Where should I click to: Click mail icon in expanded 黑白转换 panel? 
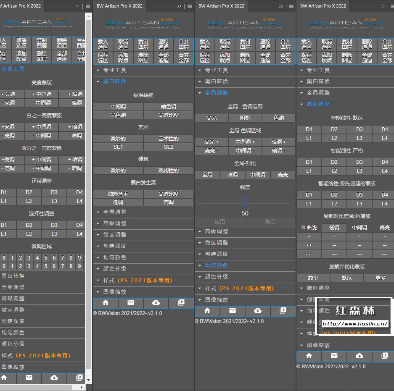click(x=131, y=303)
